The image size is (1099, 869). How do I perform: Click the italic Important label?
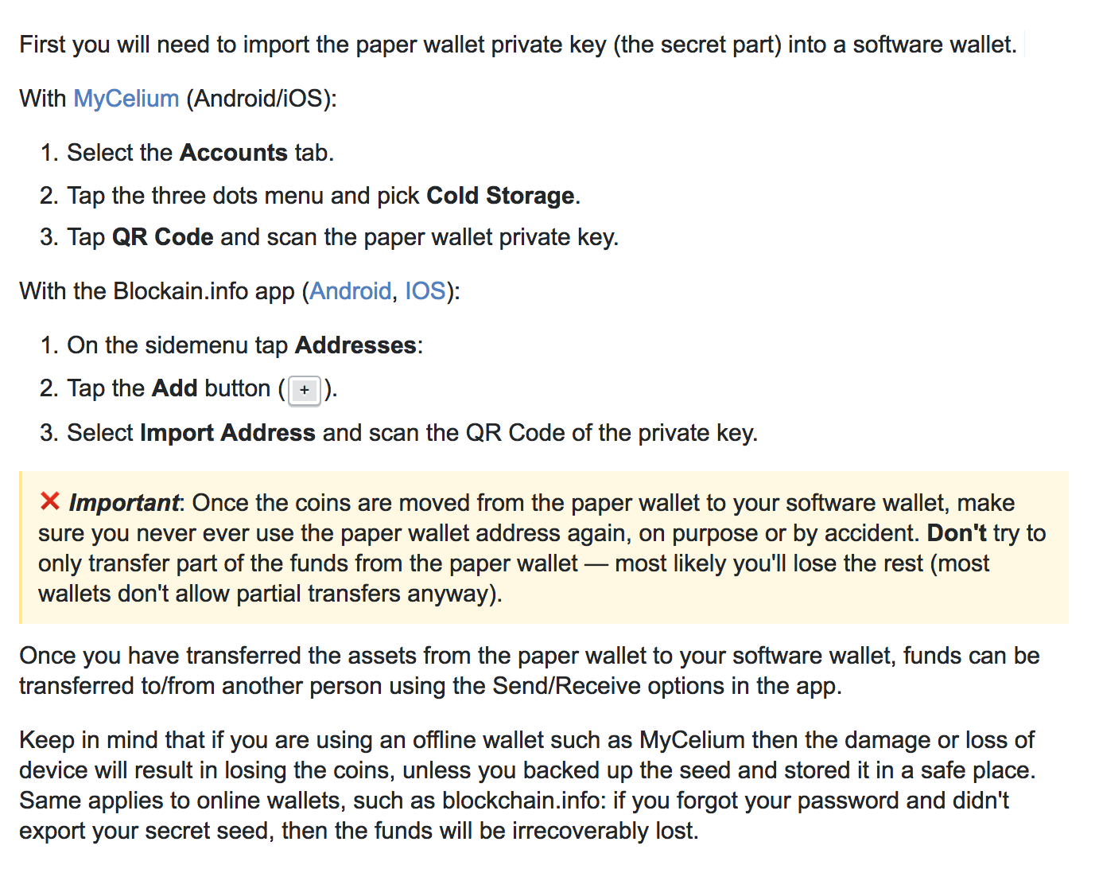(x=124, y=503)
